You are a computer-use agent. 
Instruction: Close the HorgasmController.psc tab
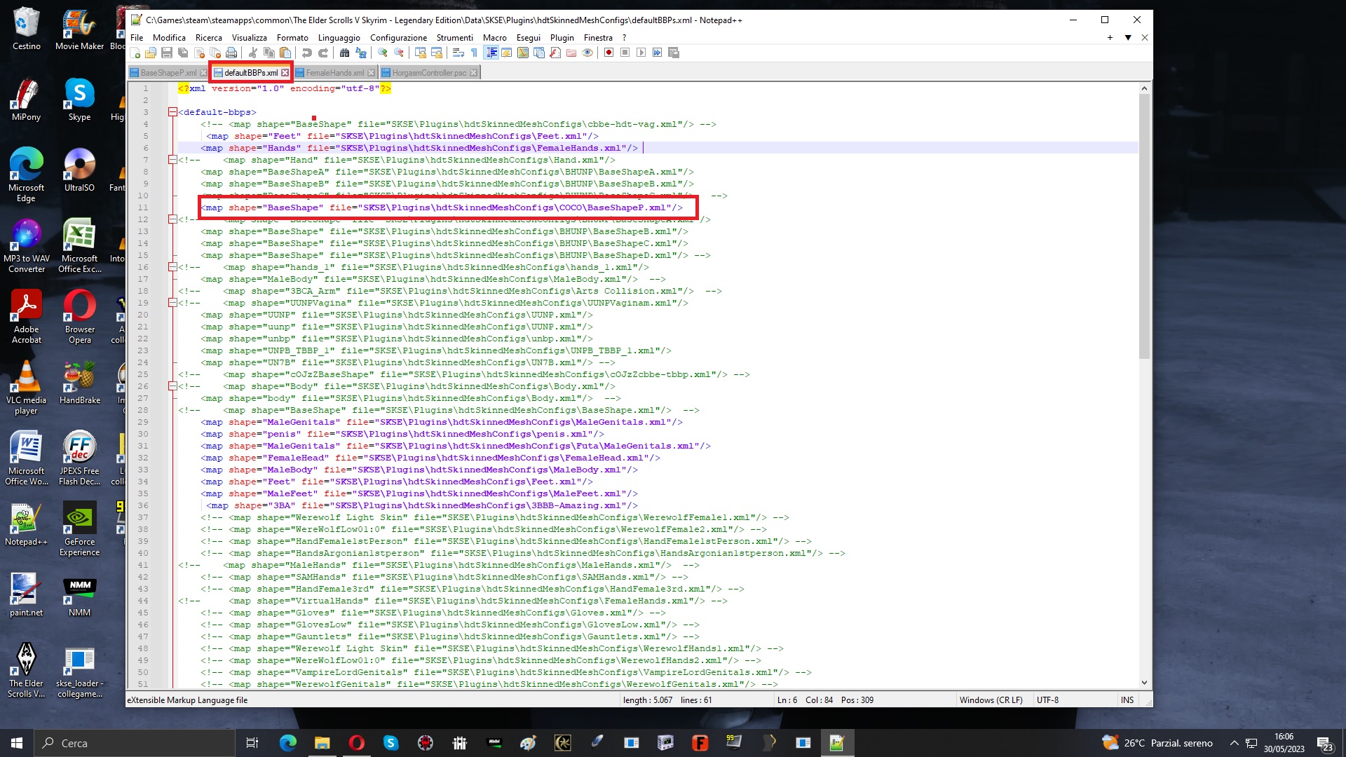[x=474, y=73]
